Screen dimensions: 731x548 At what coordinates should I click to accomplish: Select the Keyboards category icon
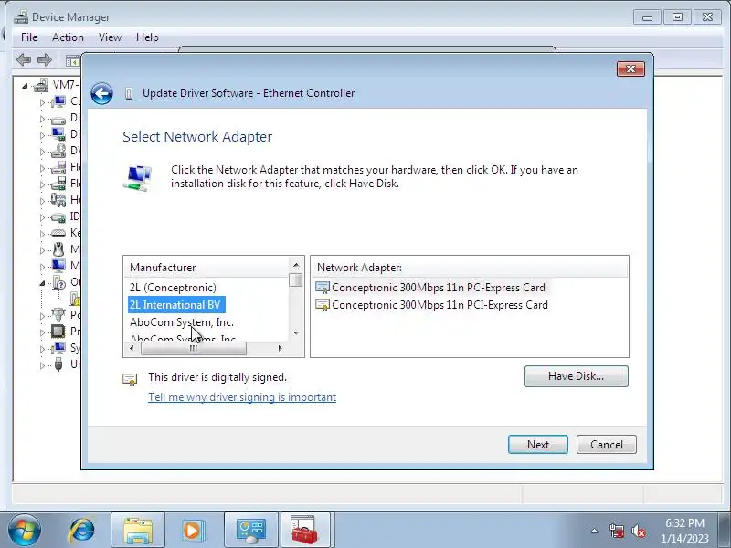(x=58, y=233)
